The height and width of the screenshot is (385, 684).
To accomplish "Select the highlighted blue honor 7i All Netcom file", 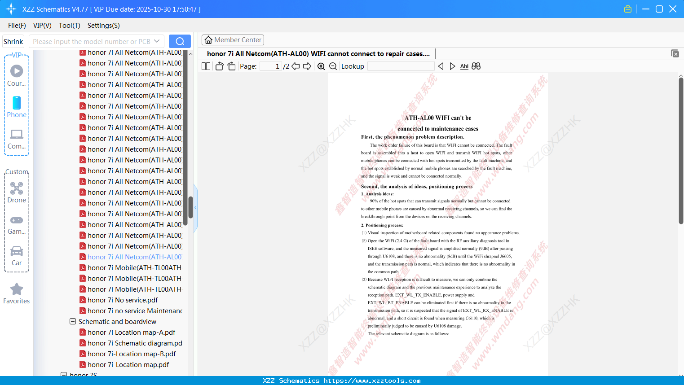I will click(135, 257).
